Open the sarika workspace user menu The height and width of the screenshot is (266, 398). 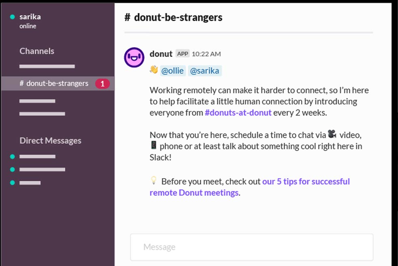30,17
